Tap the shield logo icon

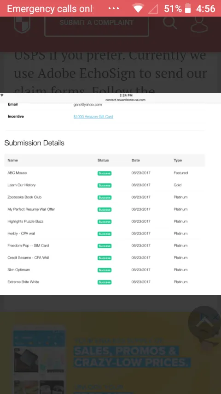point(22,24)
